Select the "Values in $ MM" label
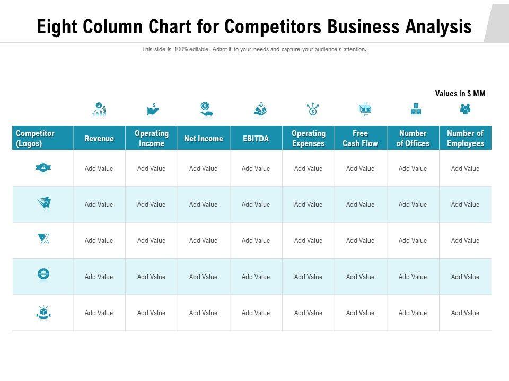This screenshot has width=509, height=381. (460, 94)
